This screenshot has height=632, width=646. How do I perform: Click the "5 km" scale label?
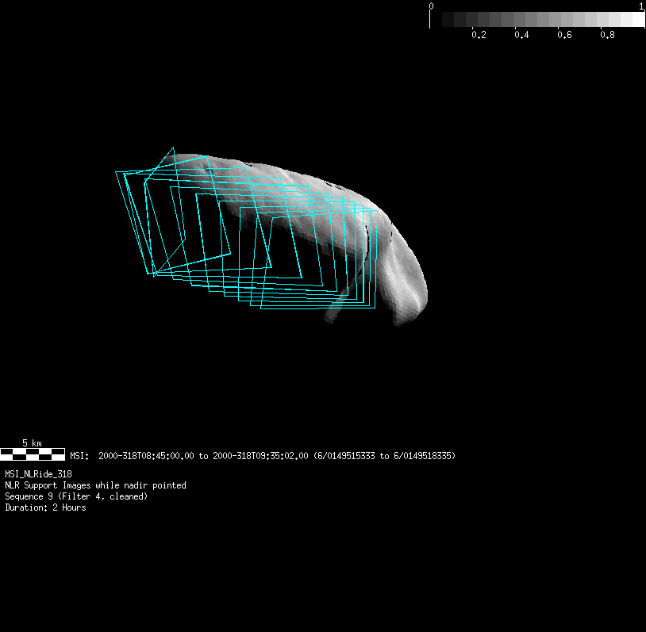[x=32, y=442]
